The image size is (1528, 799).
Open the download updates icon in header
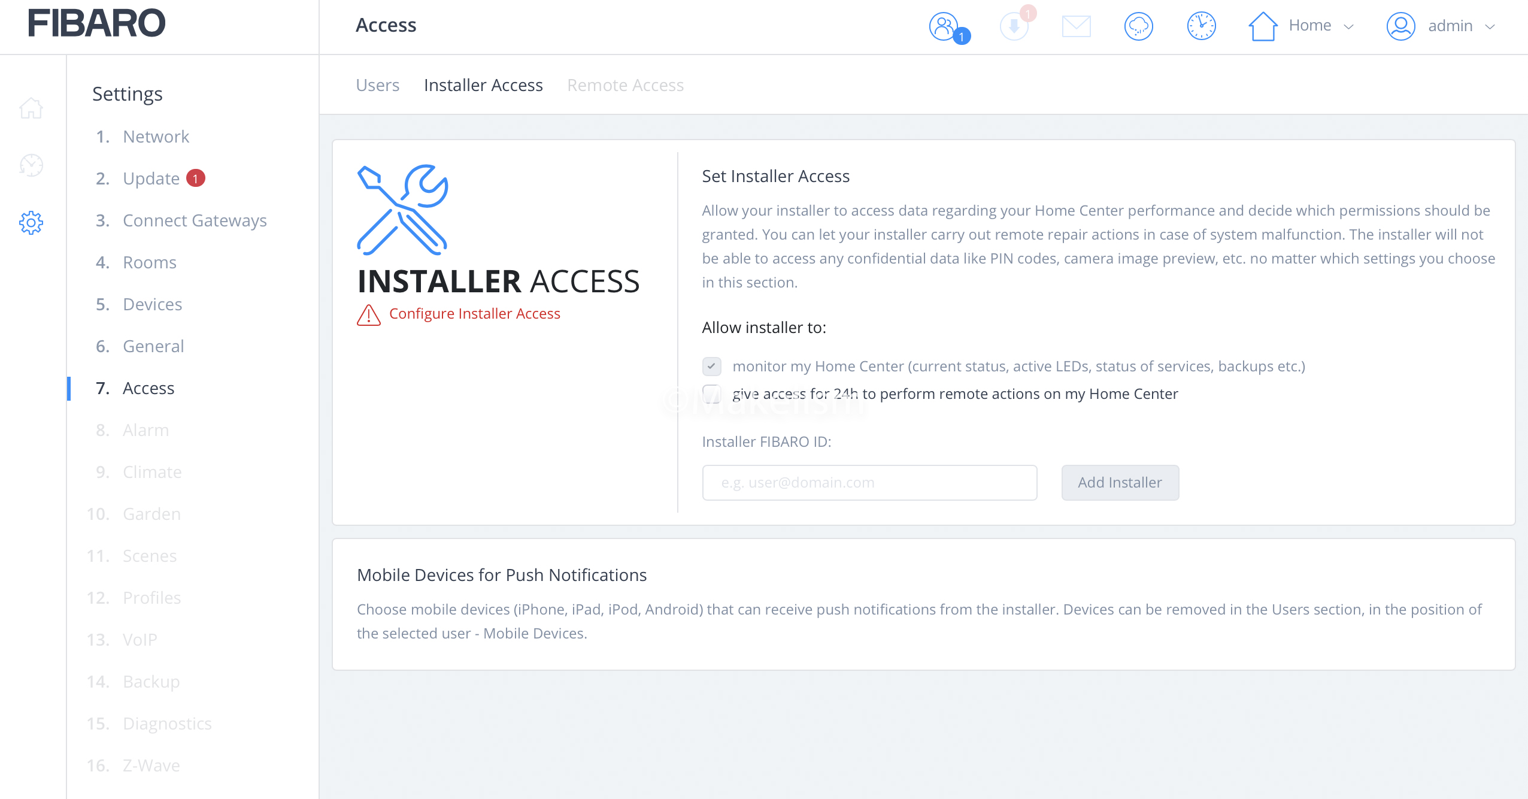point(1014,26)
